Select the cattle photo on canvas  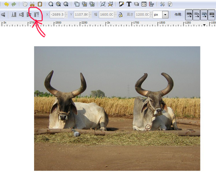[117, 108]
